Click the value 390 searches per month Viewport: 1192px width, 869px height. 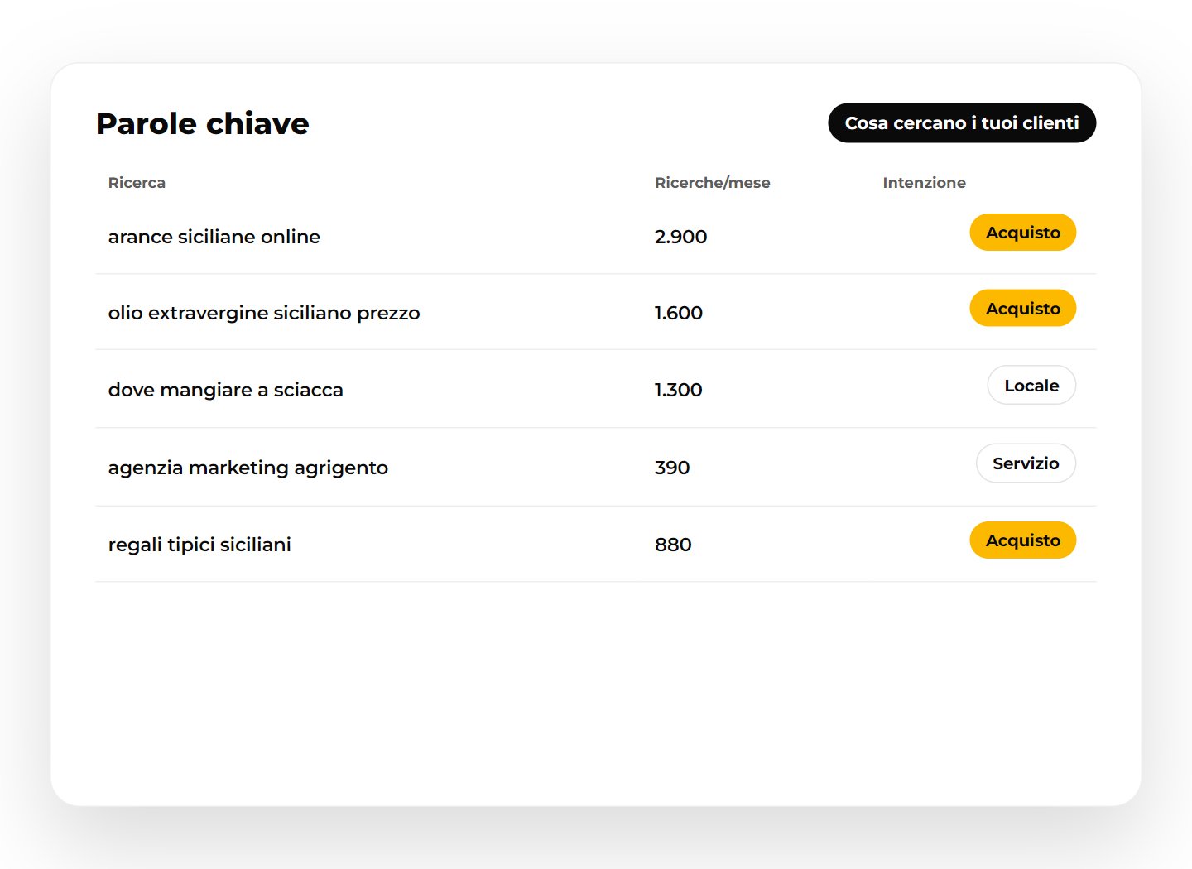[x=672, y=468]
